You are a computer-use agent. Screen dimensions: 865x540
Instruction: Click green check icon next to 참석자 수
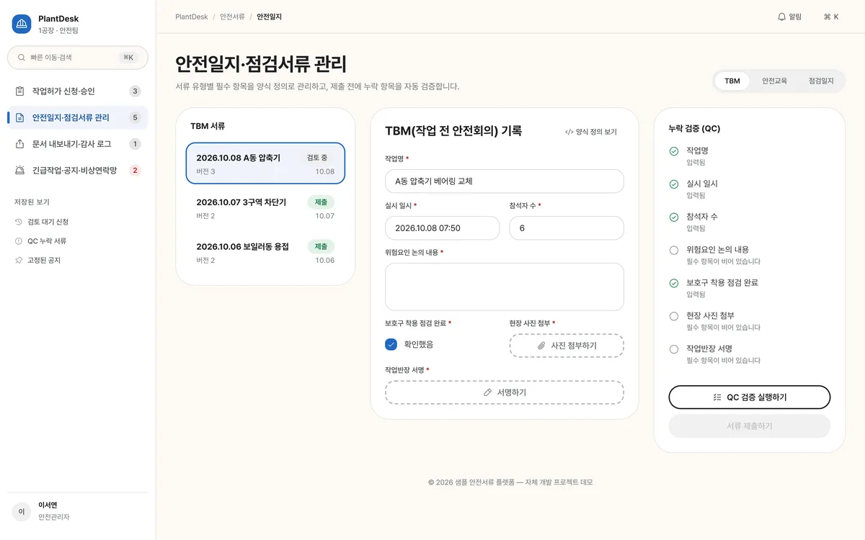[x=674, y=217]
